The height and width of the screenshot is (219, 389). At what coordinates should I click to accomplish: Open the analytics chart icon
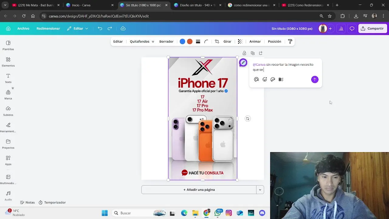(x=341, y=28)
